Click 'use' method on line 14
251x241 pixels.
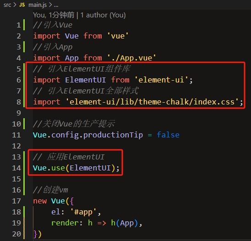[x=58, y=168]
